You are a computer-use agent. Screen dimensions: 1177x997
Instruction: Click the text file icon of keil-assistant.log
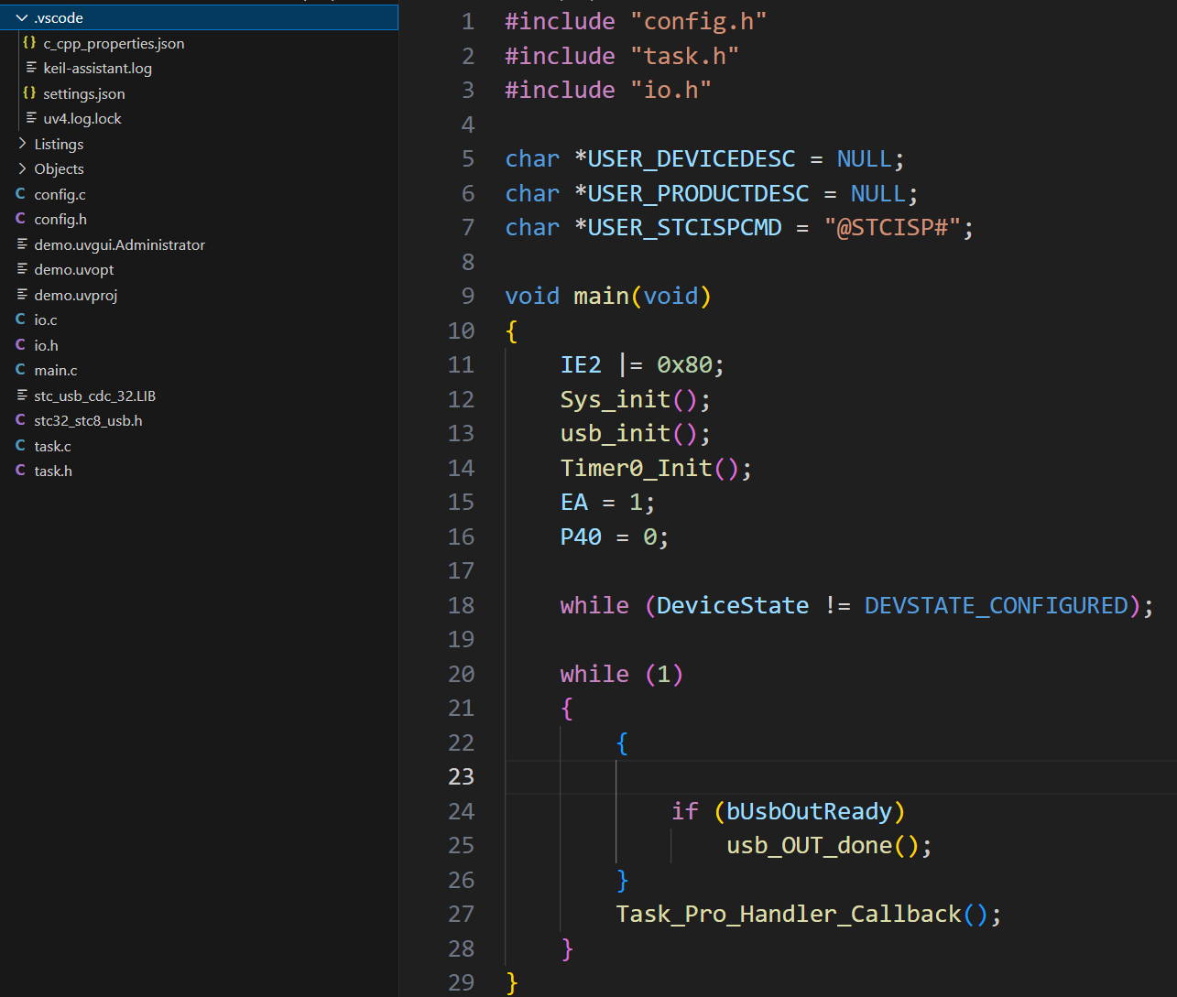pos(31,68)
